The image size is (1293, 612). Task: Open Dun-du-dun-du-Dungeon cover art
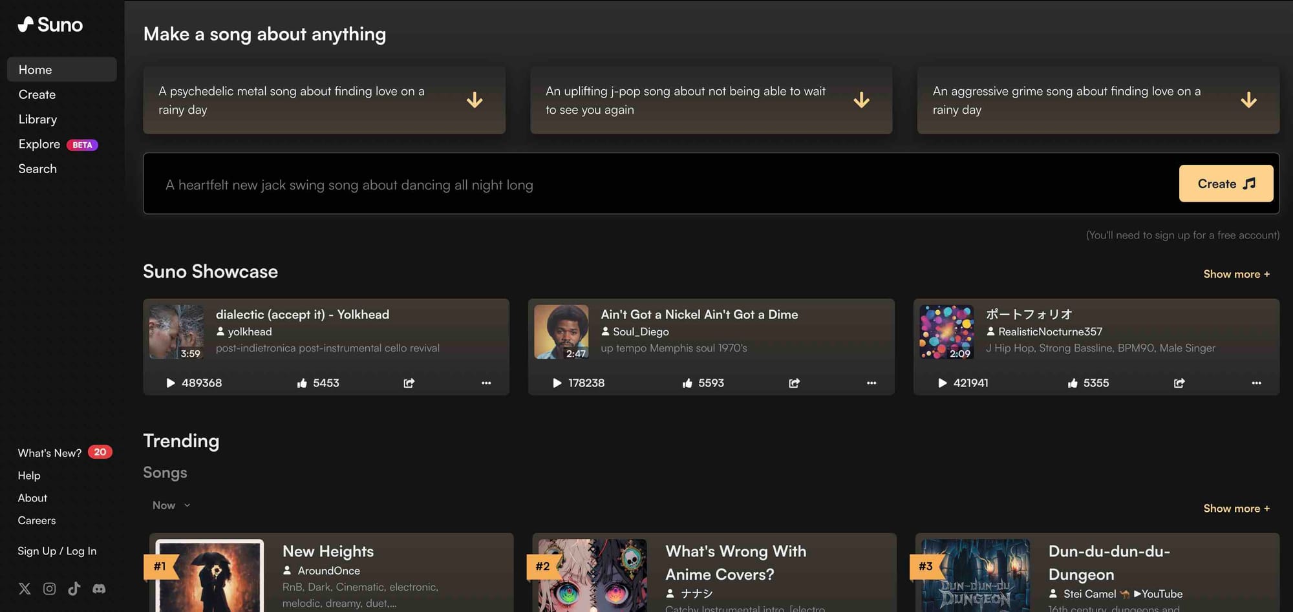point(976,576)
